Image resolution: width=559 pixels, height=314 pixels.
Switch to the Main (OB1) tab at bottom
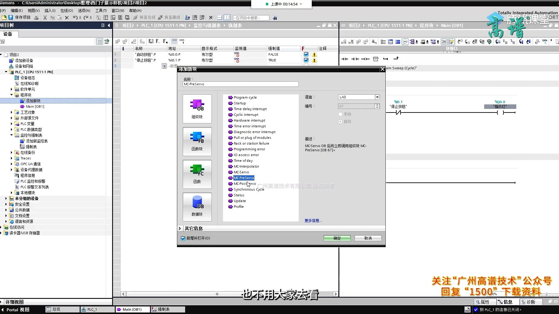[x=132, y=309]
